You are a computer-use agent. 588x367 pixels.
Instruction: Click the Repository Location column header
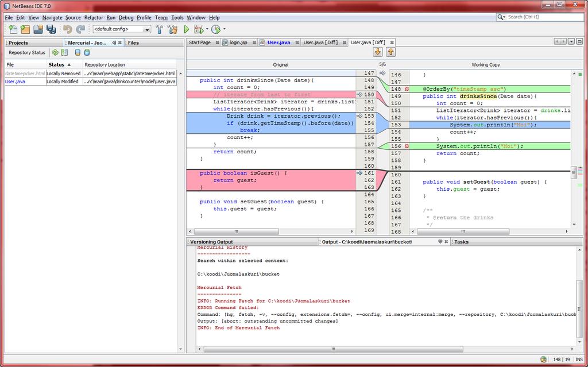pyautogui.click(x=129, y=64)
